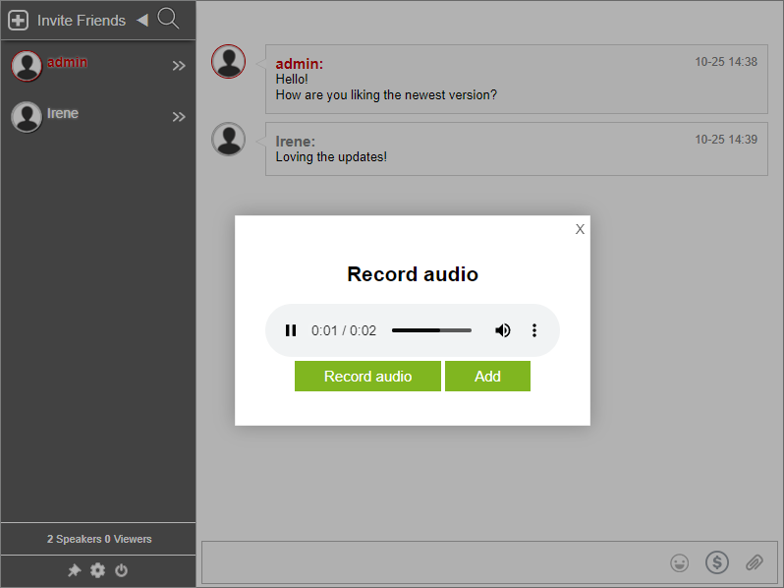This screenshot has height=588, width=784.
Task: Click Irene's avatar in the user list
Action: coord(27,117)
